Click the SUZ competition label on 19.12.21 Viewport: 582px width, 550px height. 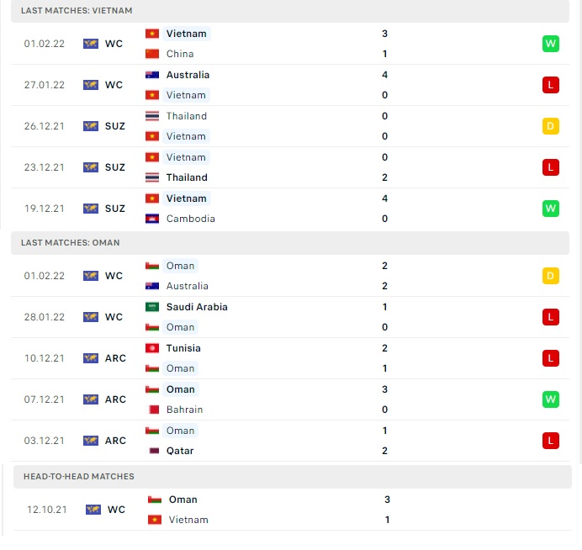click(x=115, y=209)
